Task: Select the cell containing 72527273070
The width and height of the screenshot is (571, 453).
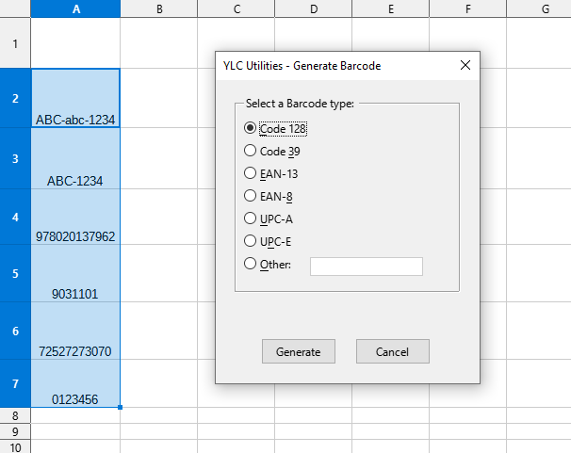Action: (75, 332)
